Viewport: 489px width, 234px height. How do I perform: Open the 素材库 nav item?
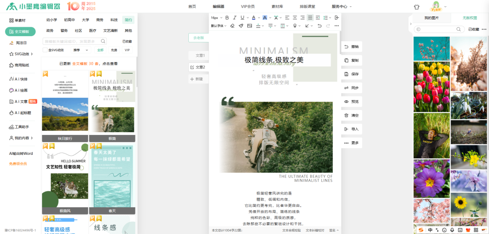point(277,6)
